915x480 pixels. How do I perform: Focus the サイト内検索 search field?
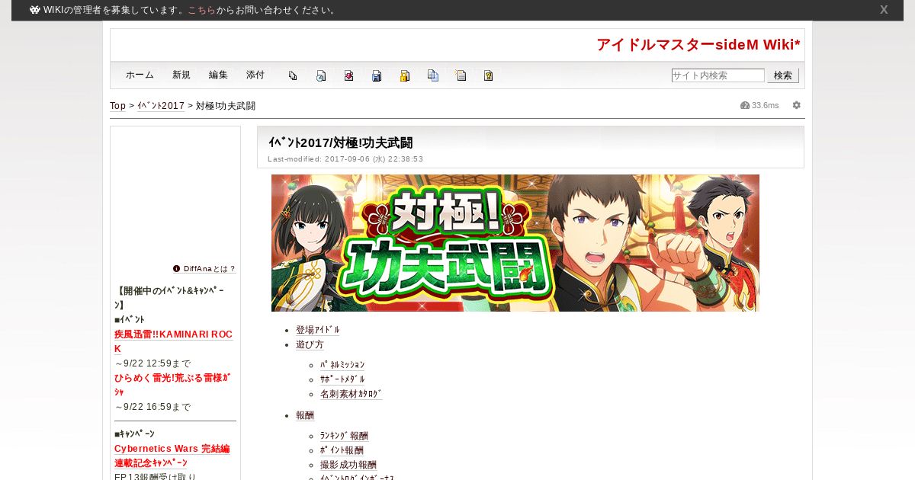click(x=718, y=75)
